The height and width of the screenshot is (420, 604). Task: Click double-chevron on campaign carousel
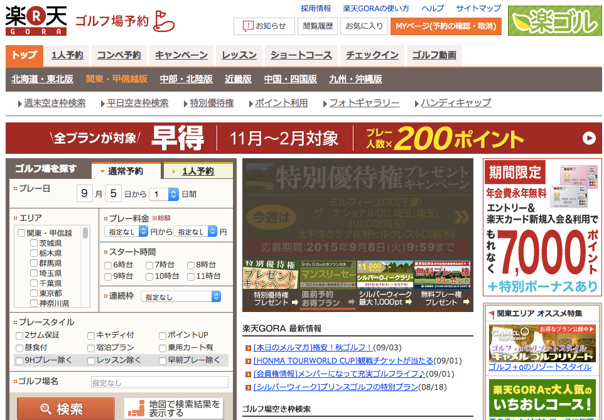click(x=462, y=217)
